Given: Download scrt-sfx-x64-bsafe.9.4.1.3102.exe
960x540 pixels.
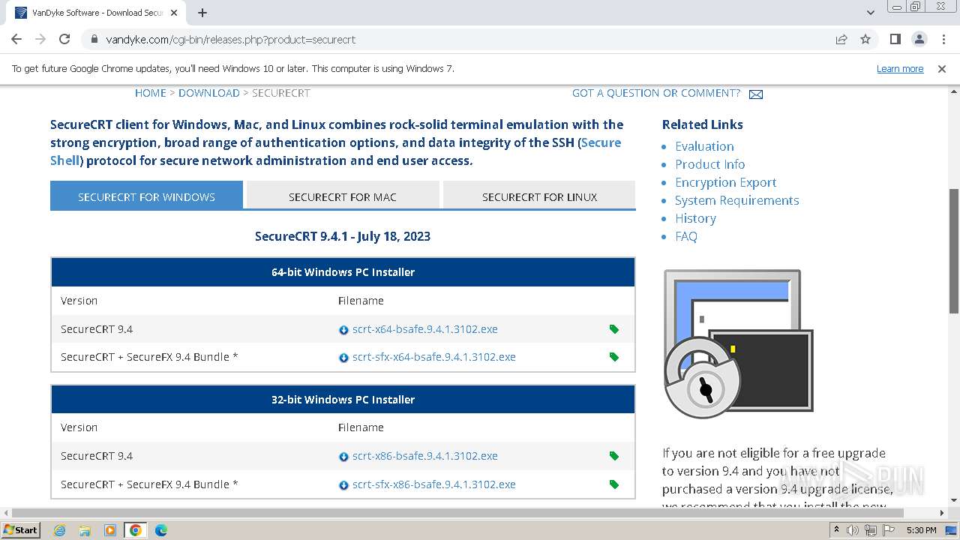Looking at the screenshot, I should click(434, 357).
